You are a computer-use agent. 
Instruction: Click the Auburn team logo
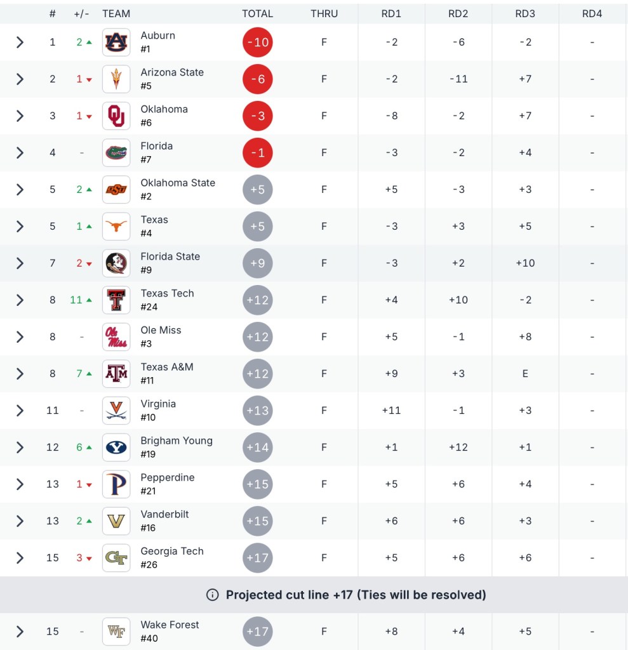(x=116, y=43)
